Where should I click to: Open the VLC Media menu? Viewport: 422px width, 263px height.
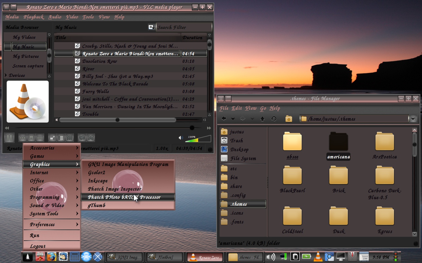point(12,17)
